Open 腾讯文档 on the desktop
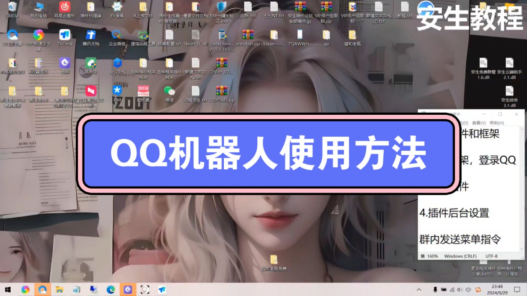This screenshot has height=296, width=527. coord(90,34)
